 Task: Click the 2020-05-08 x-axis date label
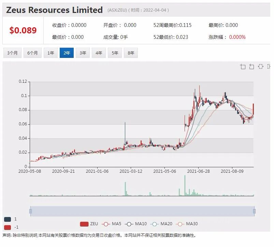tap(30, 171)
